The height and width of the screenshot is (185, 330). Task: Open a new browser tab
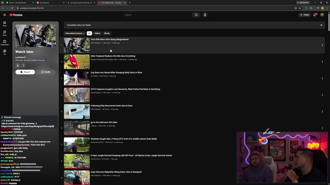pos(129,3)
